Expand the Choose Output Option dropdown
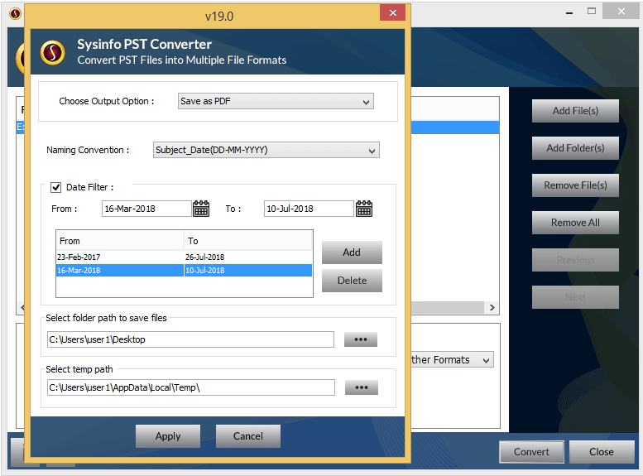The image size is (643, 476). (x=276, y=101)
